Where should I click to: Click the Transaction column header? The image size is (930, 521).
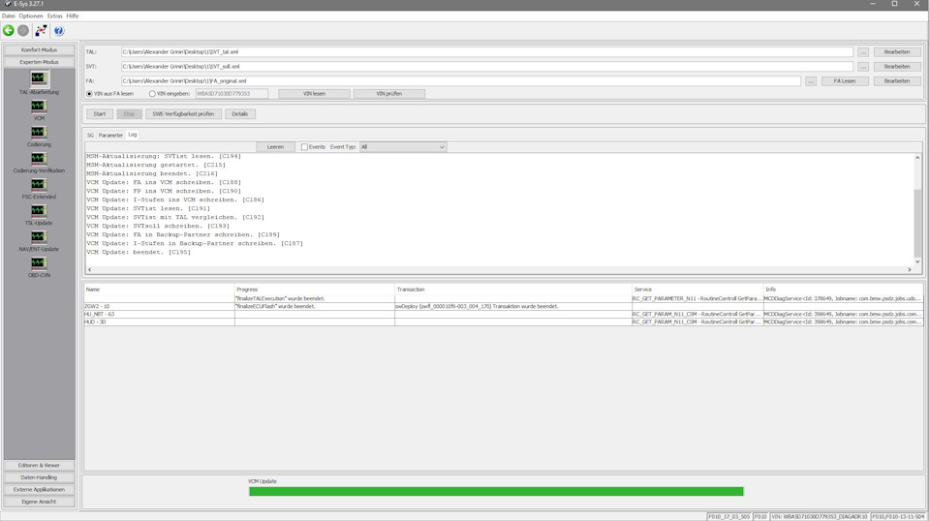pos(513,290)
